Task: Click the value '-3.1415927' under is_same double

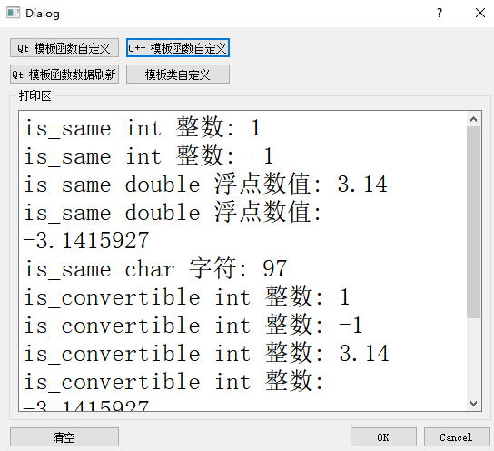Action: pos(86,241)
